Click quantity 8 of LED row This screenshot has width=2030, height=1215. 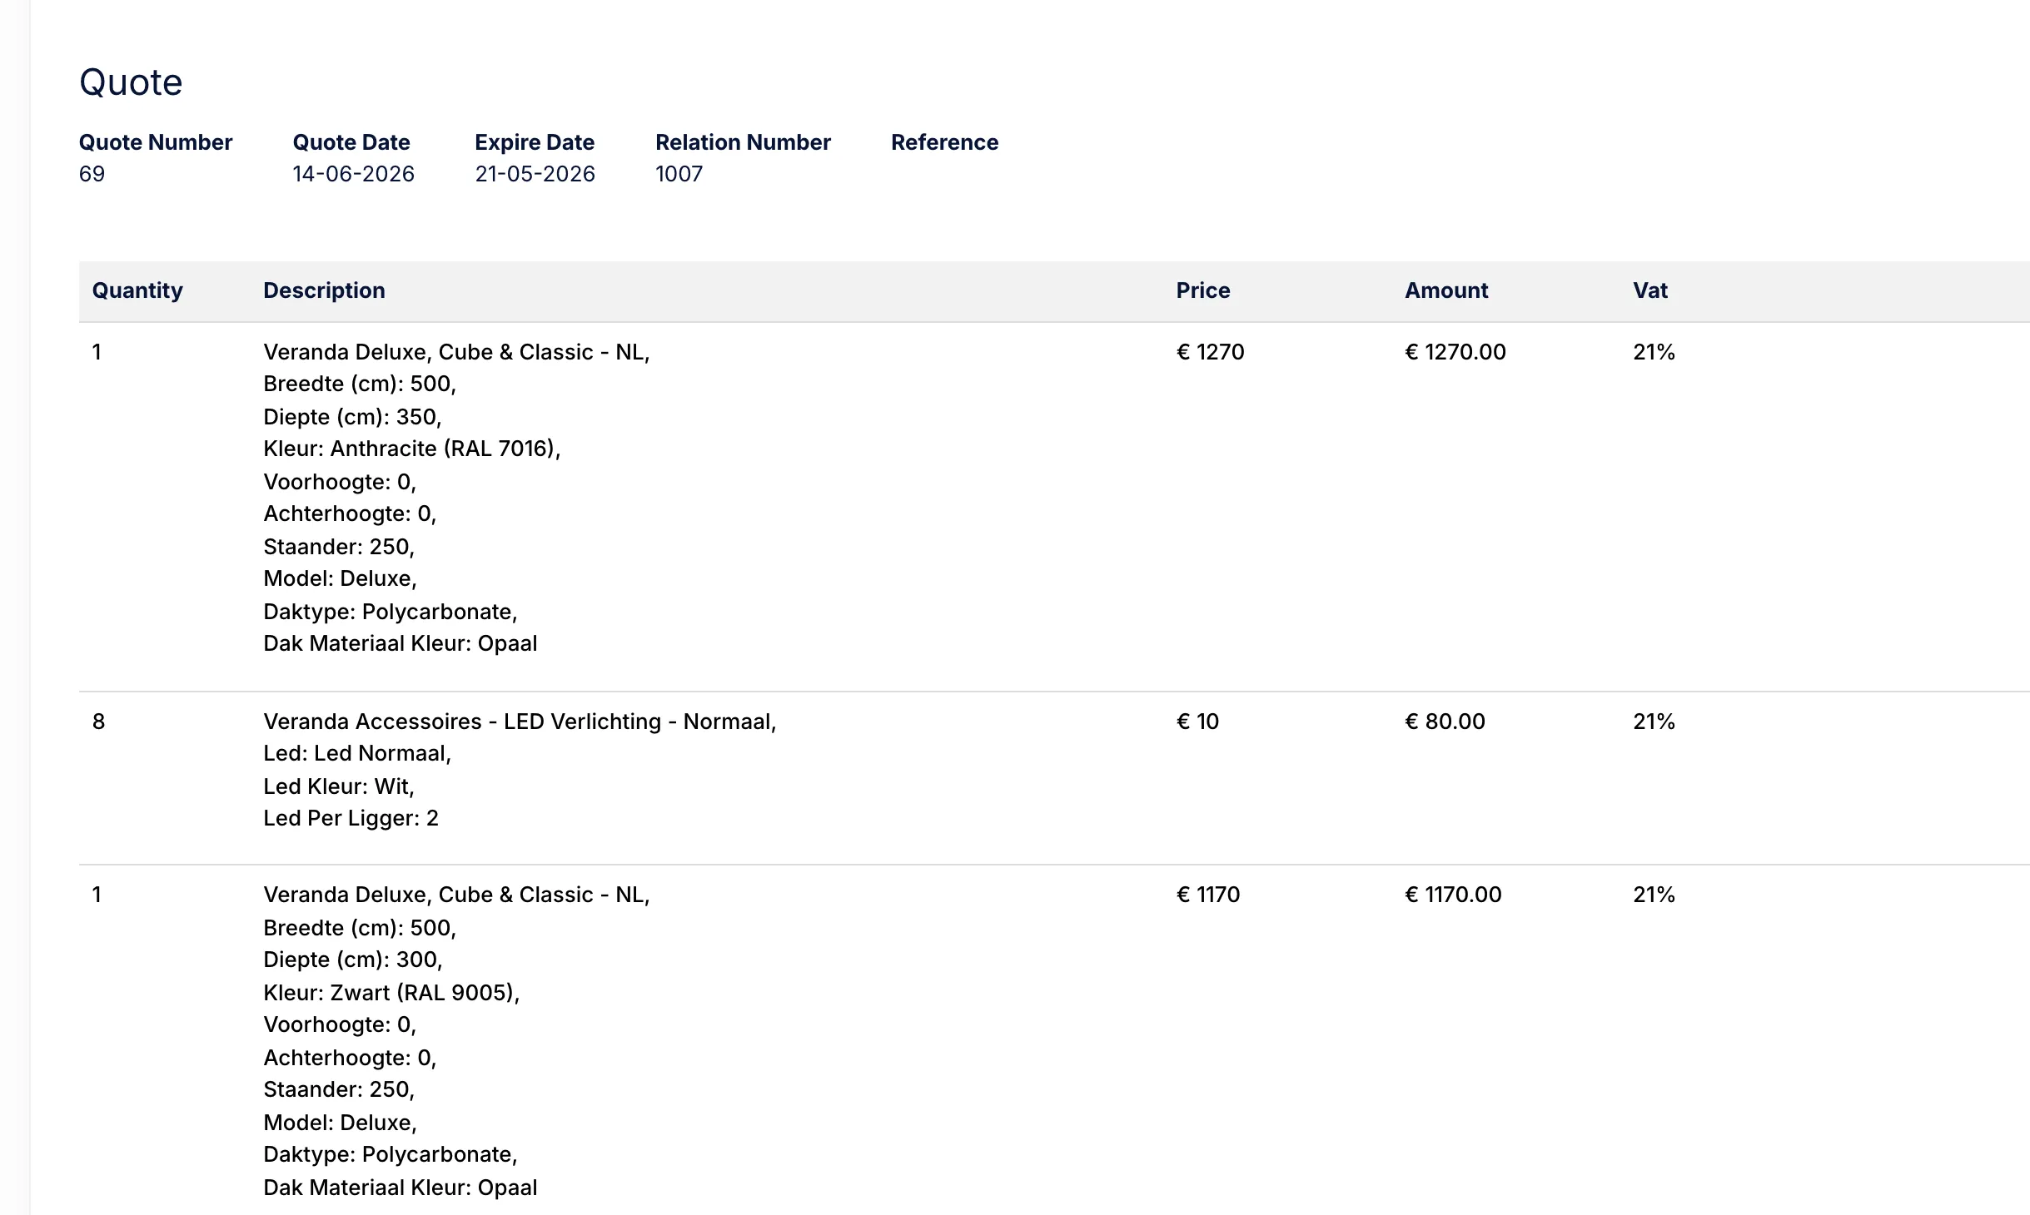coord(98,722)
